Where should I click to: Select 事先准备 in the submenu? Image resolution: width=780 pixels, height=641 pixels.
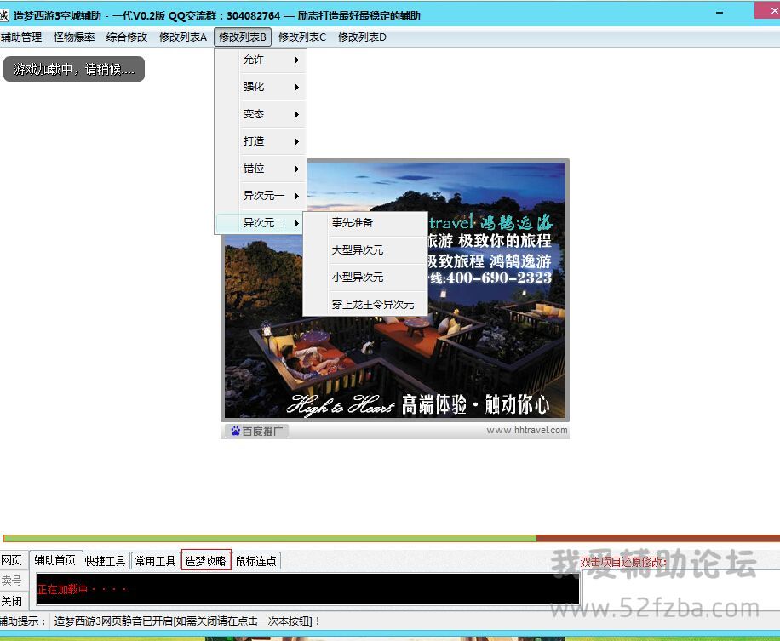(x=353, y=223)
